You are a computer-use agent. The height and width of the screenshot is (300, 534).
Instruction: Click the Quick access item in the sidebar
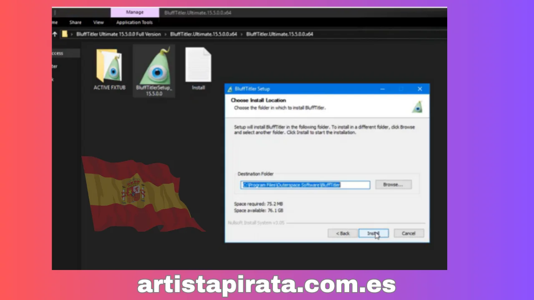[x=66, y=53]
